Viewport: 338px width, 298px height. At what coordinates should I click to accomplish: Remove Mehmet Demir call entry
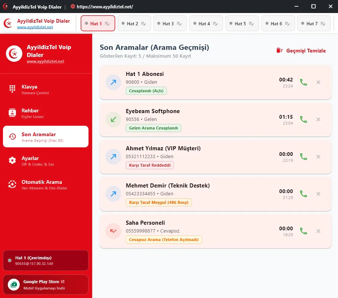(318, 194)
